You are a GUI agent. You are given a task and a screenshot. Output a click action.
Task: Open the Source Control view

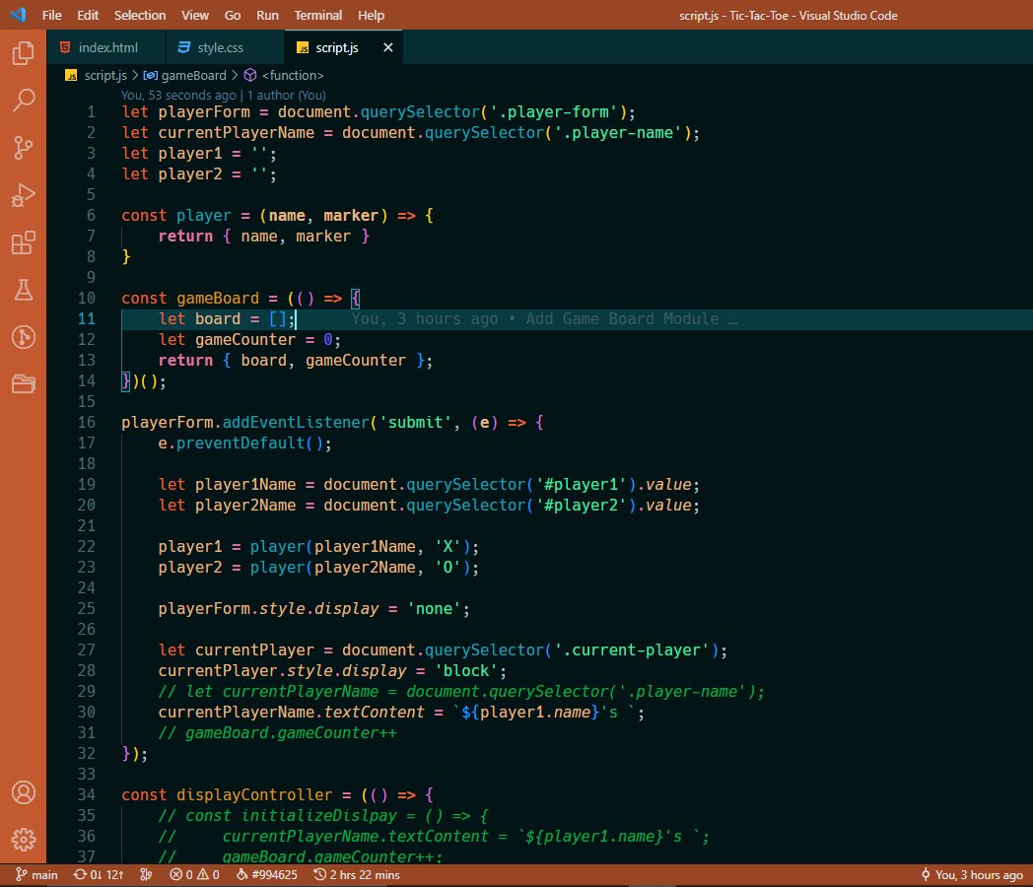click(23, 148)
